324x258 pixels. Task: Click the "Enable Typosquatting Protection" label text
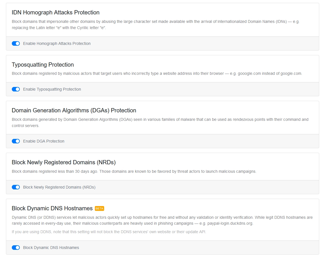[x=52, y=89]
